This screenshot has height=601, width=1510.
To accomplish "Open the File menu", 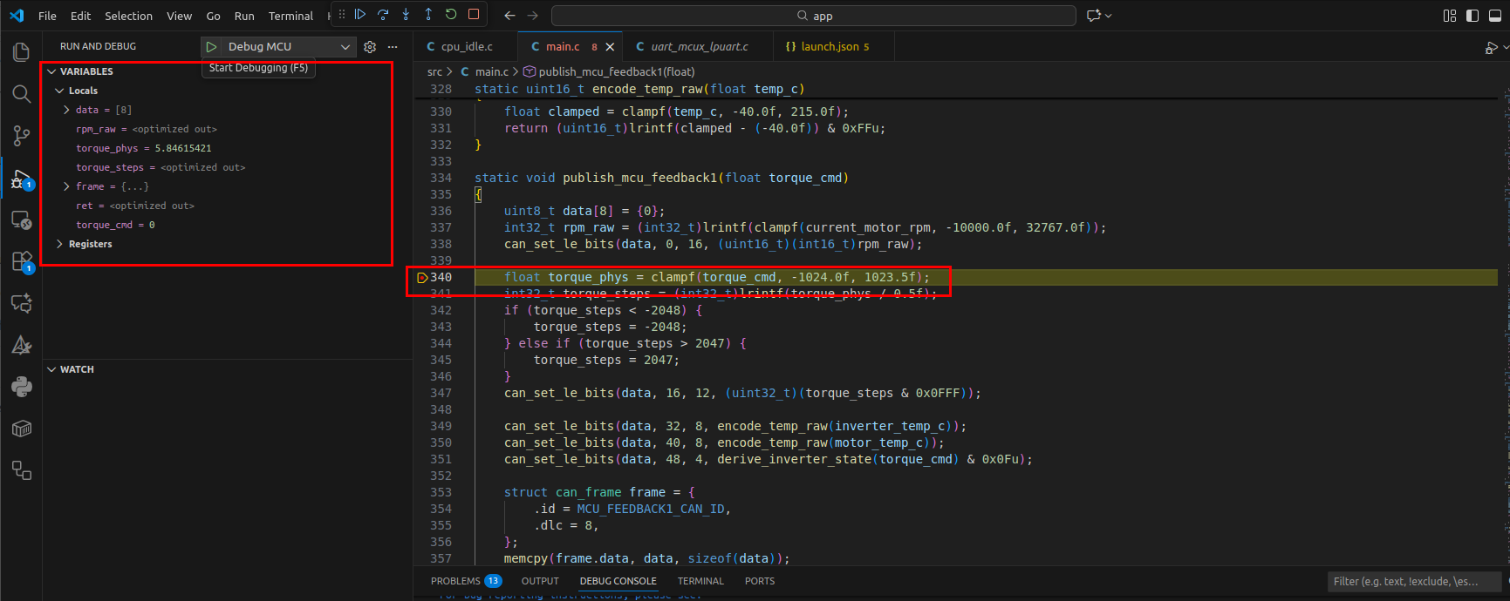I will [x=48, y=16].
